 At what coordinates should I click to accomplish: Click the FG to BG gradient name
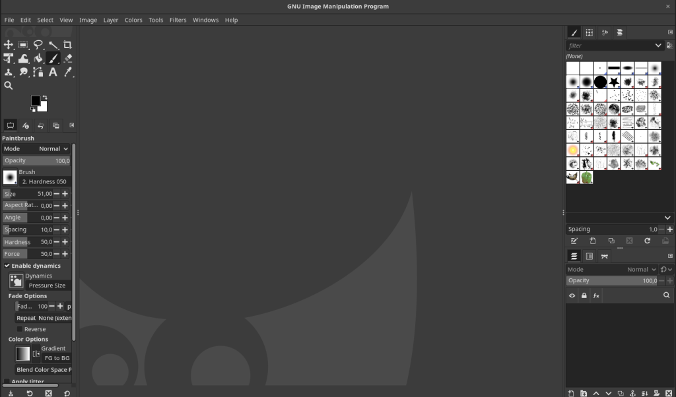tap(57, 358)
